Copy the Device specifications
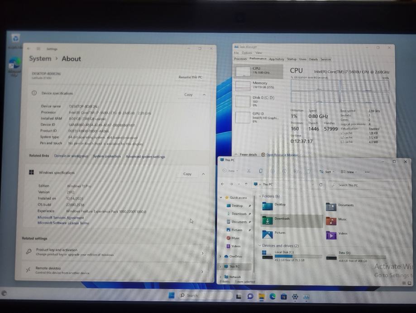This screenshot has height=313, width=416. click(x=188, y=95)
